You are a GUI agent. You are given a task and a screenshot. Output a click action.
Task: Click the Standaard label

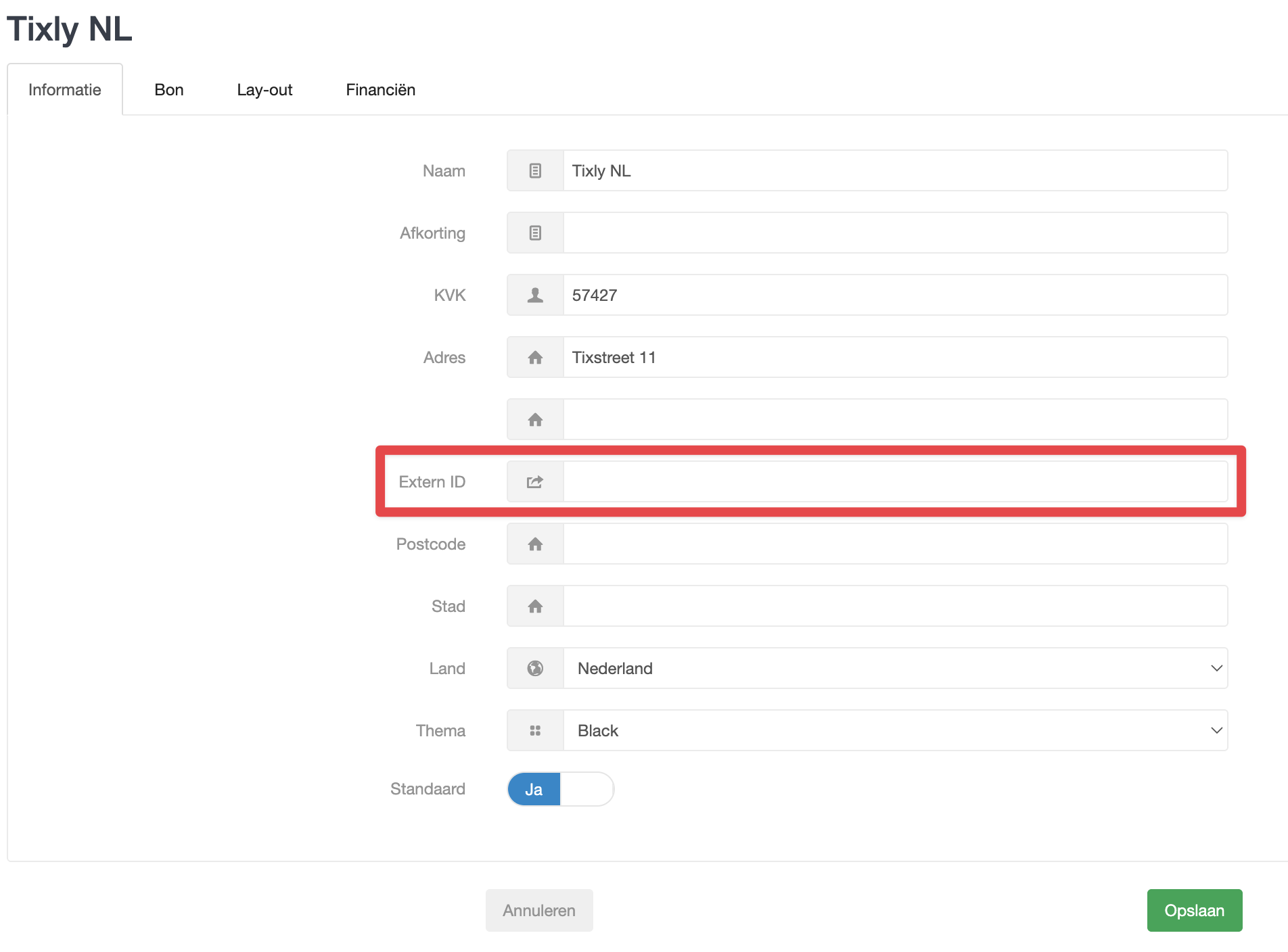tap(428, 789)
